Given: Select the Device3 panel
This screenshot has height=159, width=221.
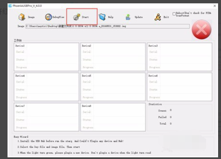Looking at the screenshot, I should click(180, 57).
